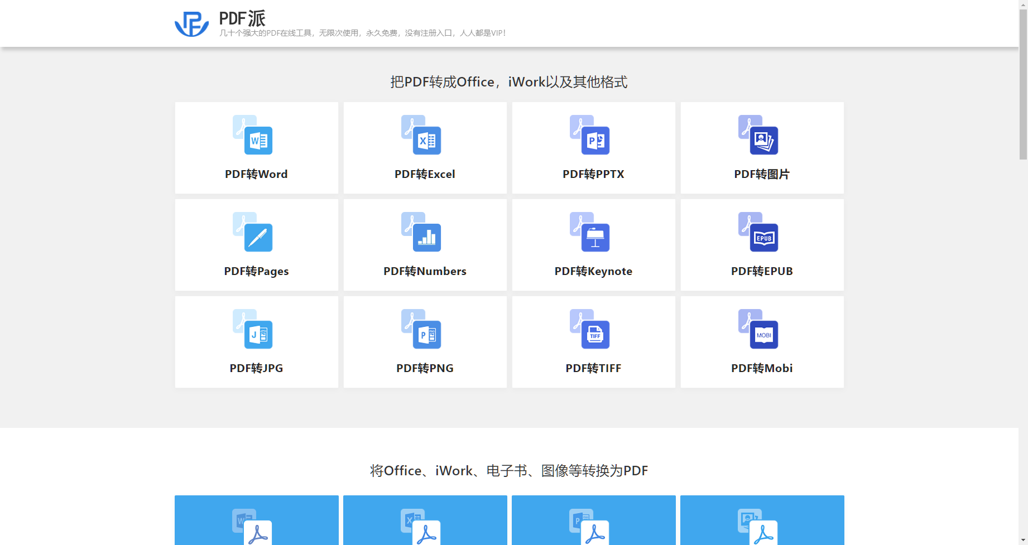
Task: Choose the PDF转Numbers label
Action: (x=425, y=271)
